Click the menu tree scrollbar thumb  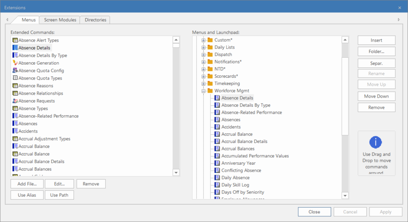[345, 96]
